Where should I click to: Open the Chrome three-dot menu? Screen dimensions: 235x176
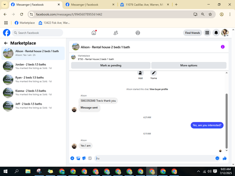(230, 15)
